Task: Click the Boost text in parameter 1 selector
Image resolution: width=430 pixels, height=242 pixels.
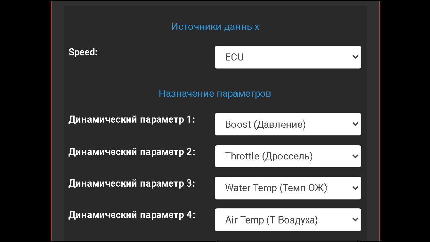Action: 238,125
